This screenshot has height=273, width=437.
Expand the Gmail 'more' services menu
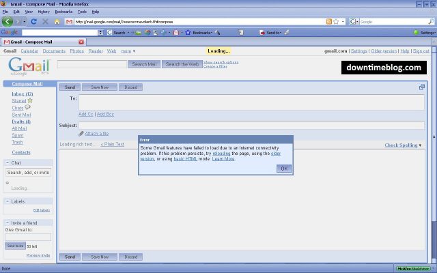pos(128,51)
